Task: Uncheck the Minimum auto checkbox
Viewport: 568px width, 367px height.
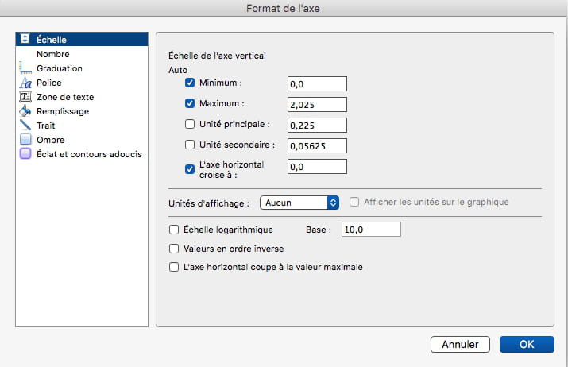Action: (189, 83)
